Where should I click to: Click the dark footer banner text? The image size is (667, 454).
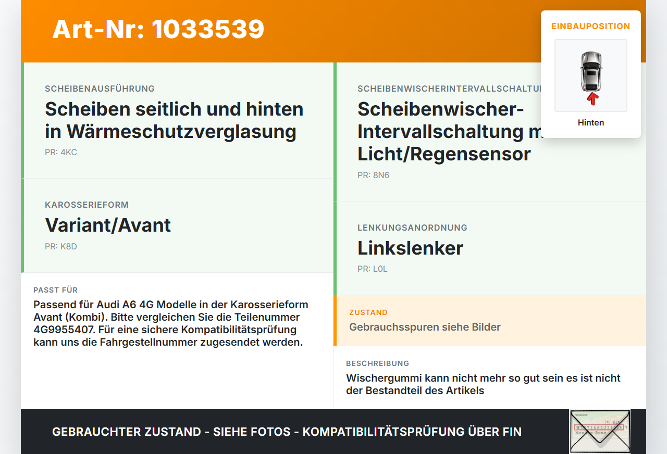click(x=287, y=432)
